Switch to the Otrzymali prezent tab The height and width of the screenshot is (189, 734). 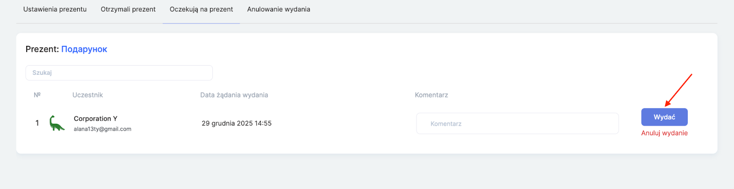(128, 9)
